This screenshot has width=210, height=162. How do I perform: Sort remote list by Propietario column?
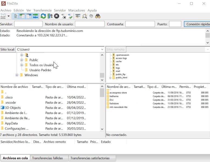pos(200,87)
